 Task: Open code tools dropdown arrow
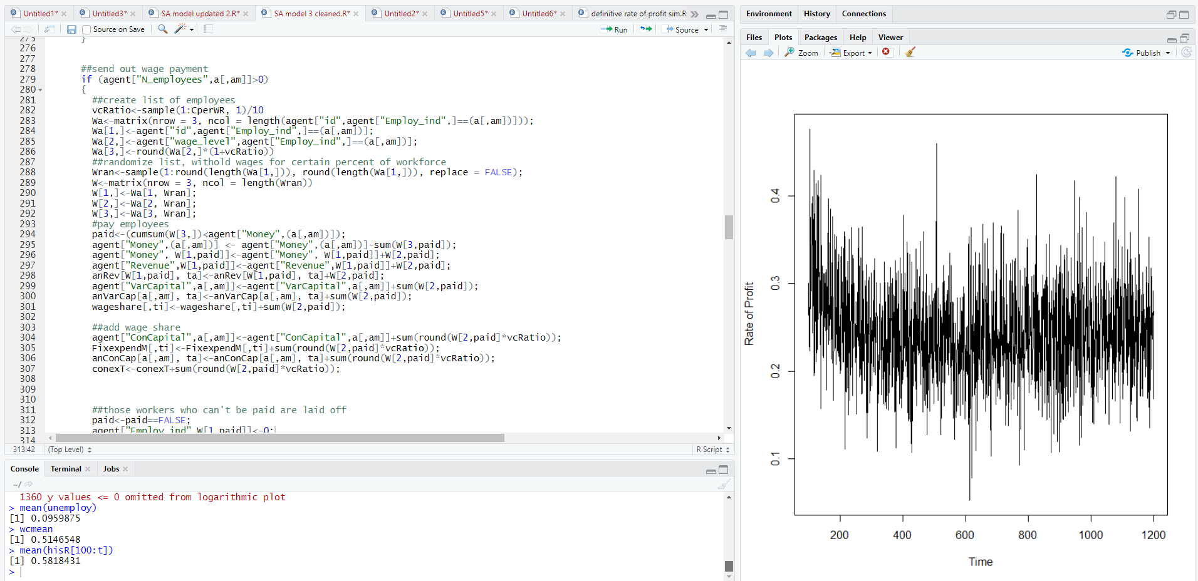[x=192, y=29]
